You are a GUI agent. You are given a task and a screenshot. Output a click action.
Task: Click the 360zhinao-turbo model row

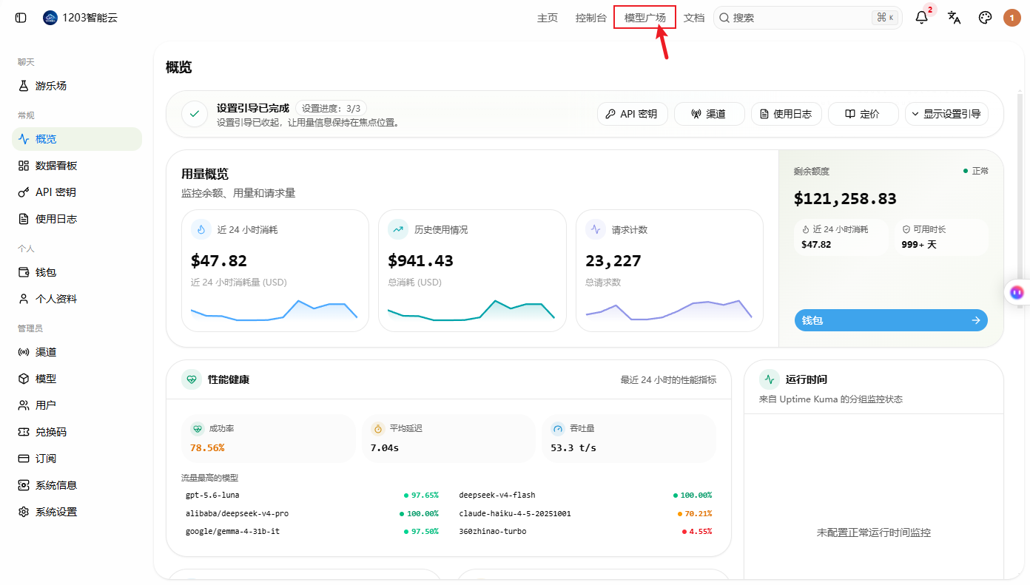585,532
